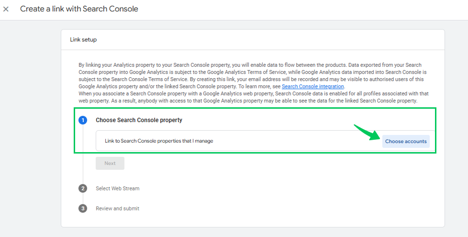This screenshot has height=237, width=468.
Task: Expand the Select Web Stream step
Action: pos(118,188)
